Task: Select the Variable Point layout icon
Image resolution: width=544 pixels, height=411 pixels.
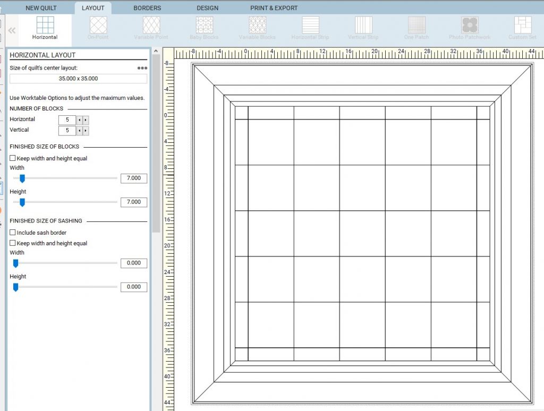Action: tap(151, 25)
